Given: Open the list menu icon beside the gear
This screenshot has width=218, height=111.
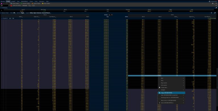Looking at the screenshot, I should click(x=216, y=3).
